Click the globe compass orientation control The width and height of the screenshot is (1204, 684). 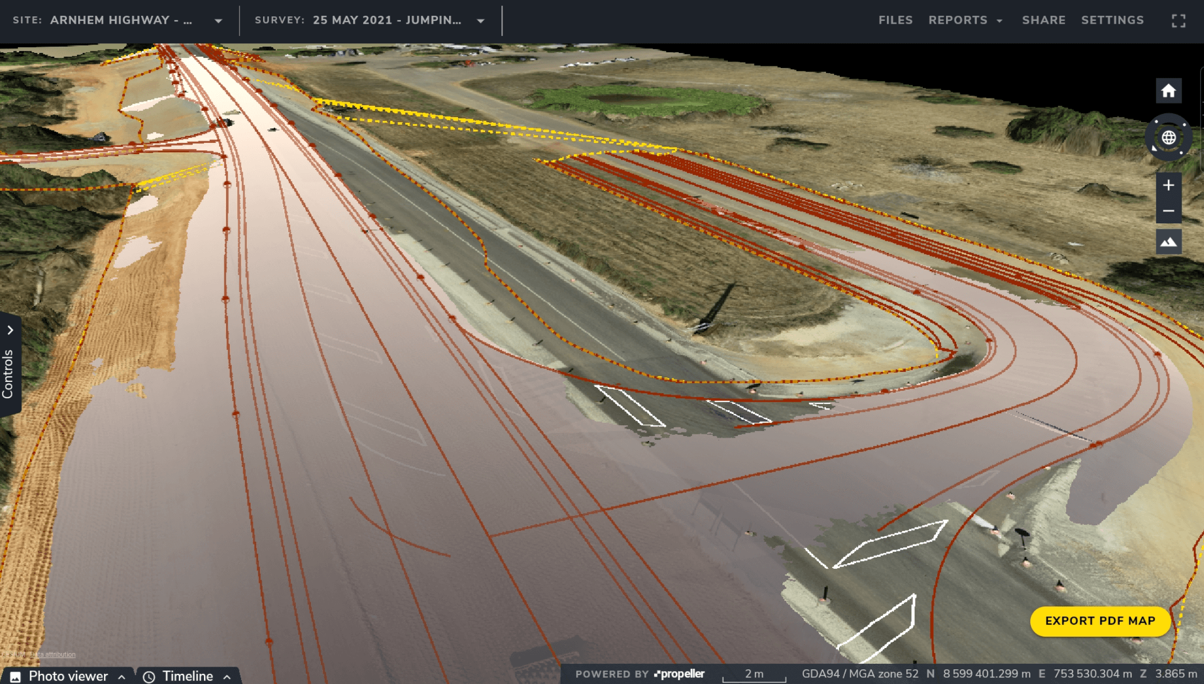point(1168,138)
